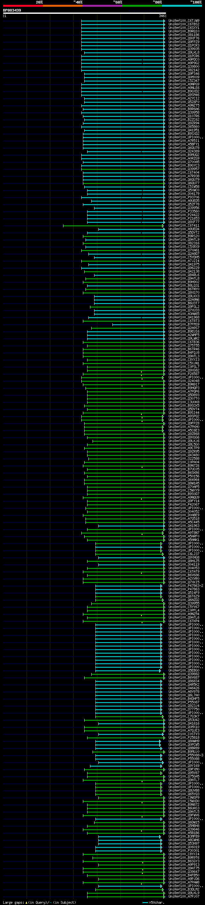This screenshot has width=205, height=905.
Task: Click the Large gaps legend text
Action: pos(39,902)
